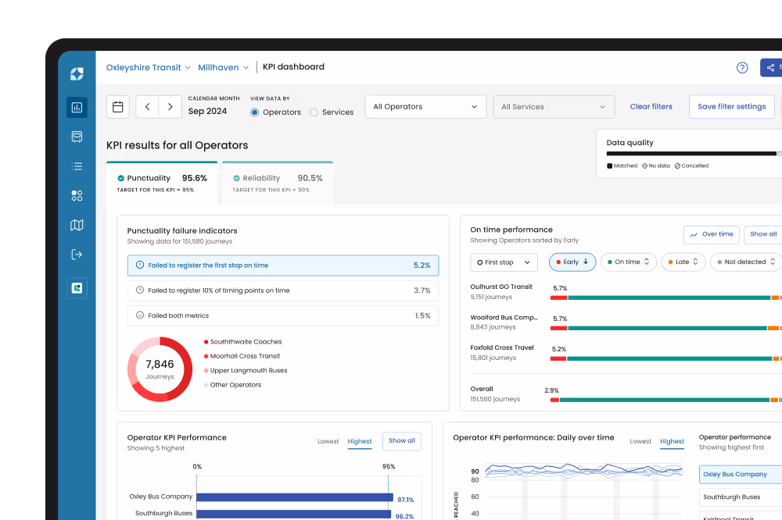782x520 pixels.
Task: Click the Over time button
Action: (711, 234)
